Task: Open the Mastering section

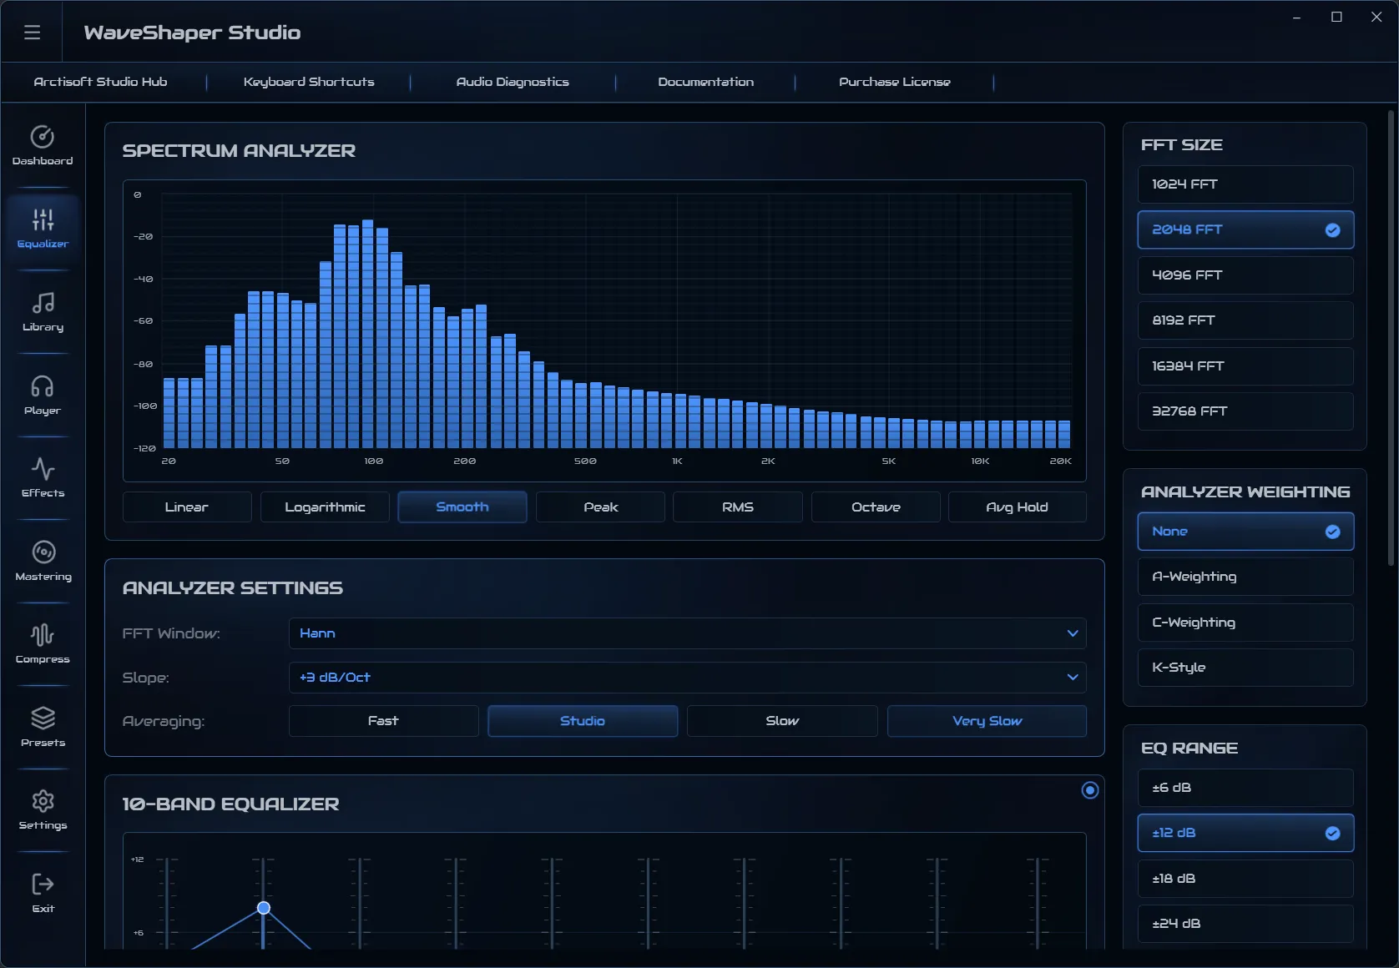Action: point(43,562)
